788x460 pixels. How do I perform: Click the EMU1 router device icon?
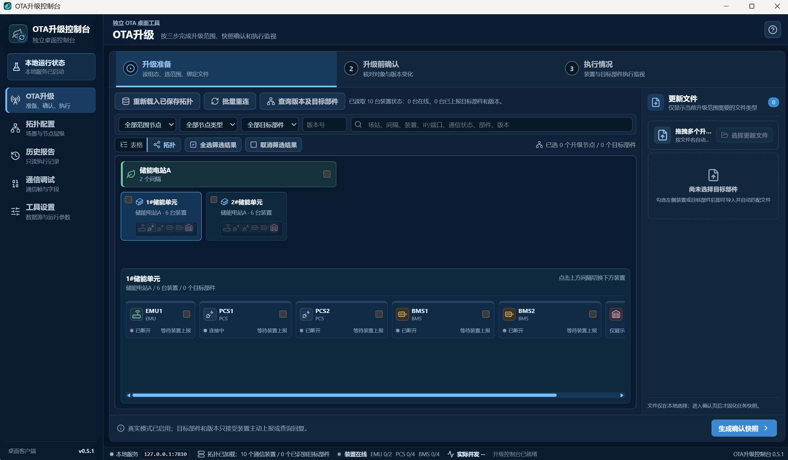[137, 314]
